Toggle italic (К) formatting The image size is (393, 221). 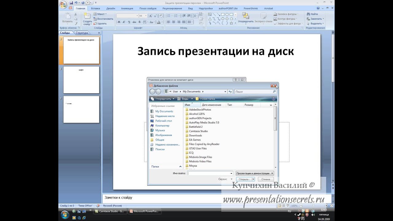click(x=124, y=22)
